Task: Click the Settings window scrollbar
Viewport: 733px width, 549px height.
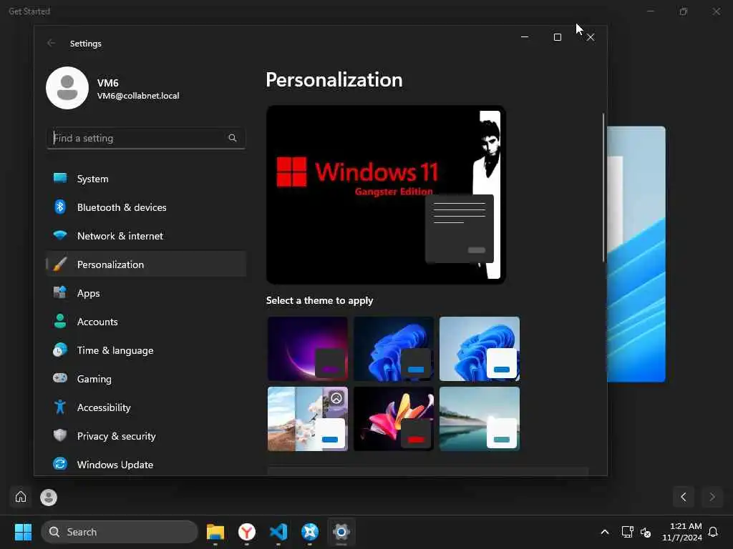Action: tap(603, 187)
